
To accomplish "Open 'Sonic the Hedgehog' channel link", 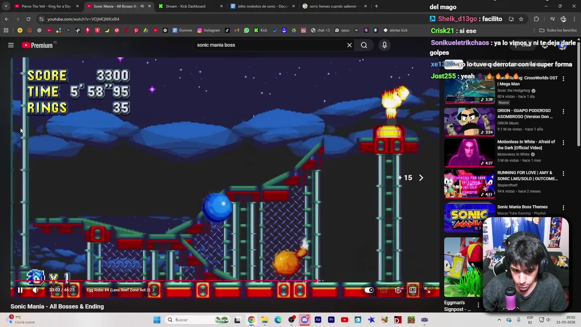I will [x=513, y=90].
